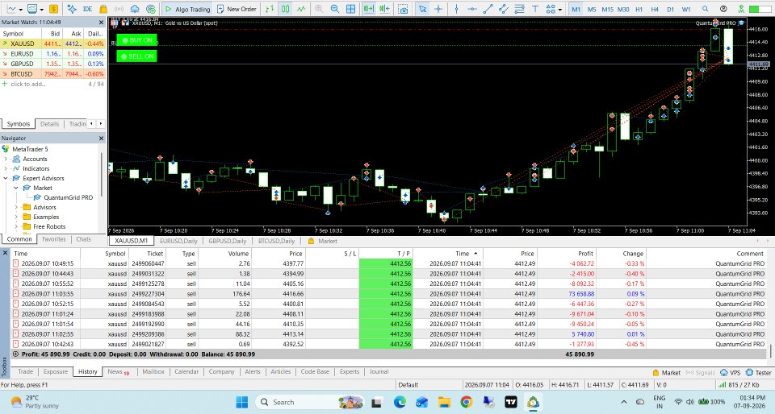Select the Fibonacci retracement tool

519,9
